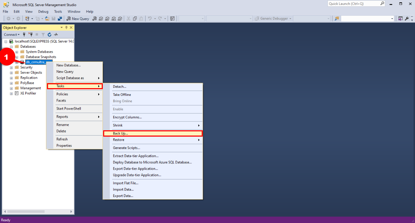Click the Analysis Services DAX Query icon

point(120,19)
